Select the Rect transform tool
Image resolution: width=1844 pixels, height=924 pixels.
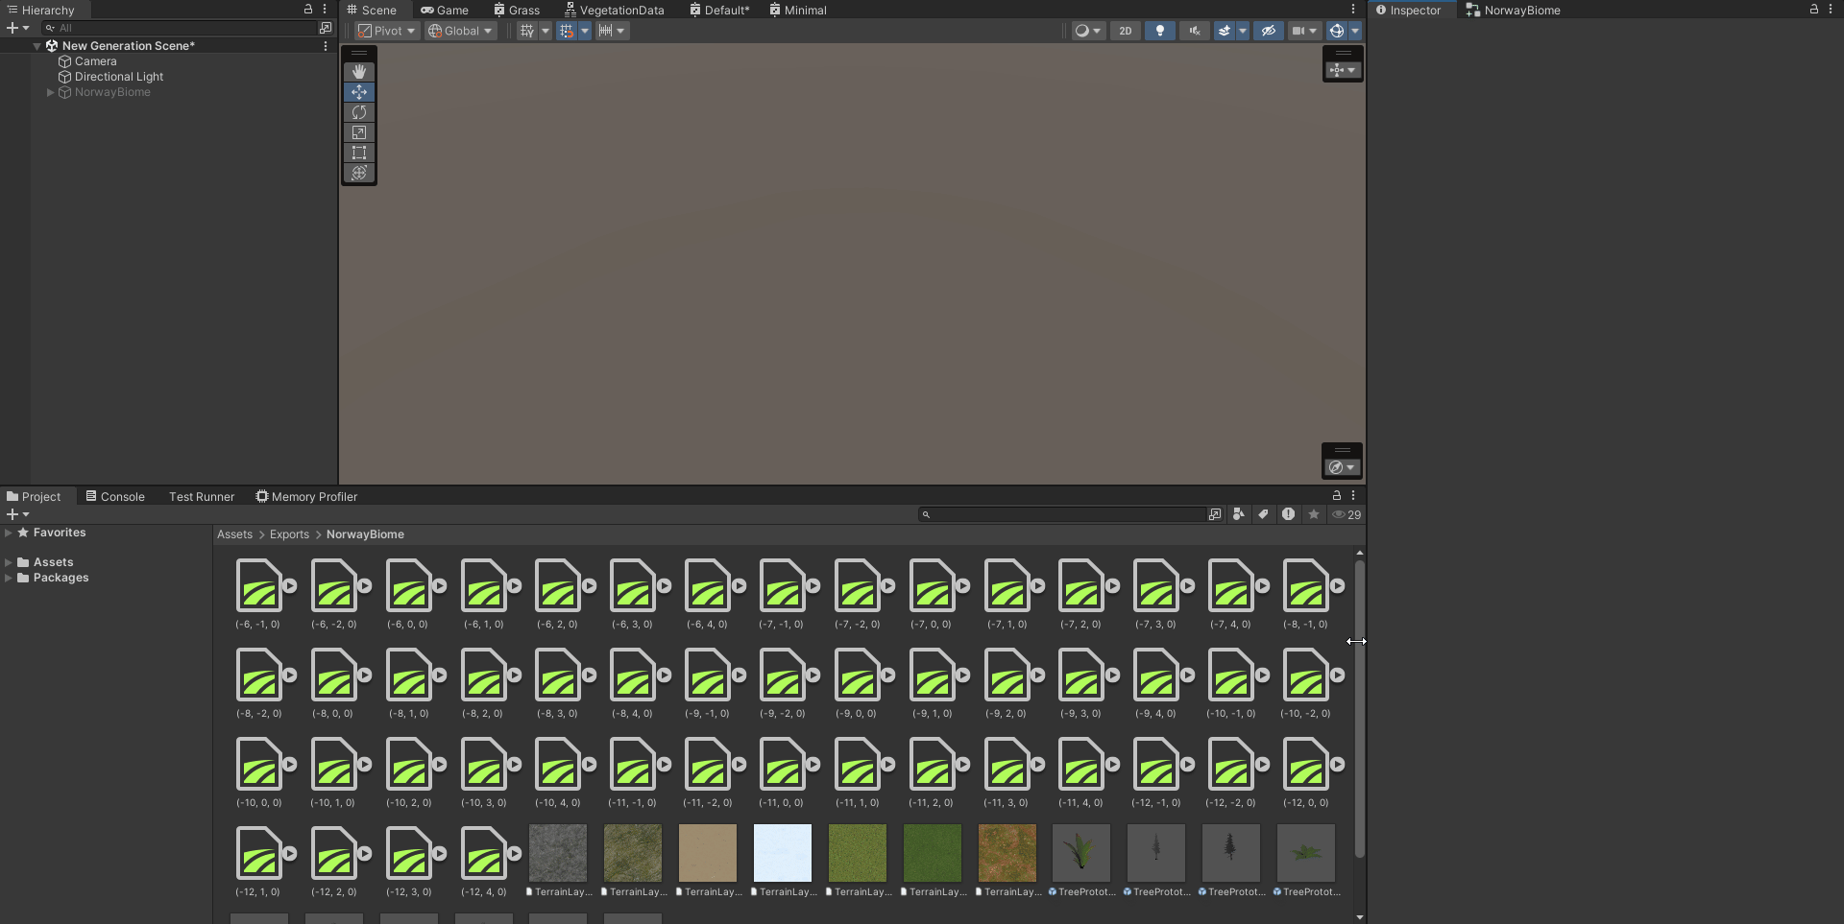(359, 153)
